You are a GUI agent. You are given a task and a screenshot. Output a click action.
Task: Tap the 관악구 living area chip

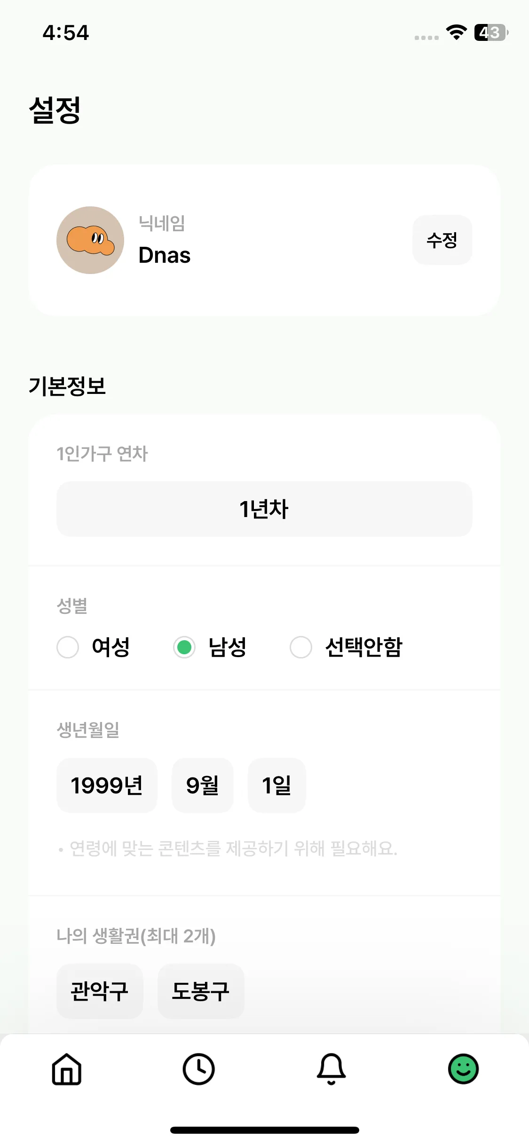click(x=100, y=991)
